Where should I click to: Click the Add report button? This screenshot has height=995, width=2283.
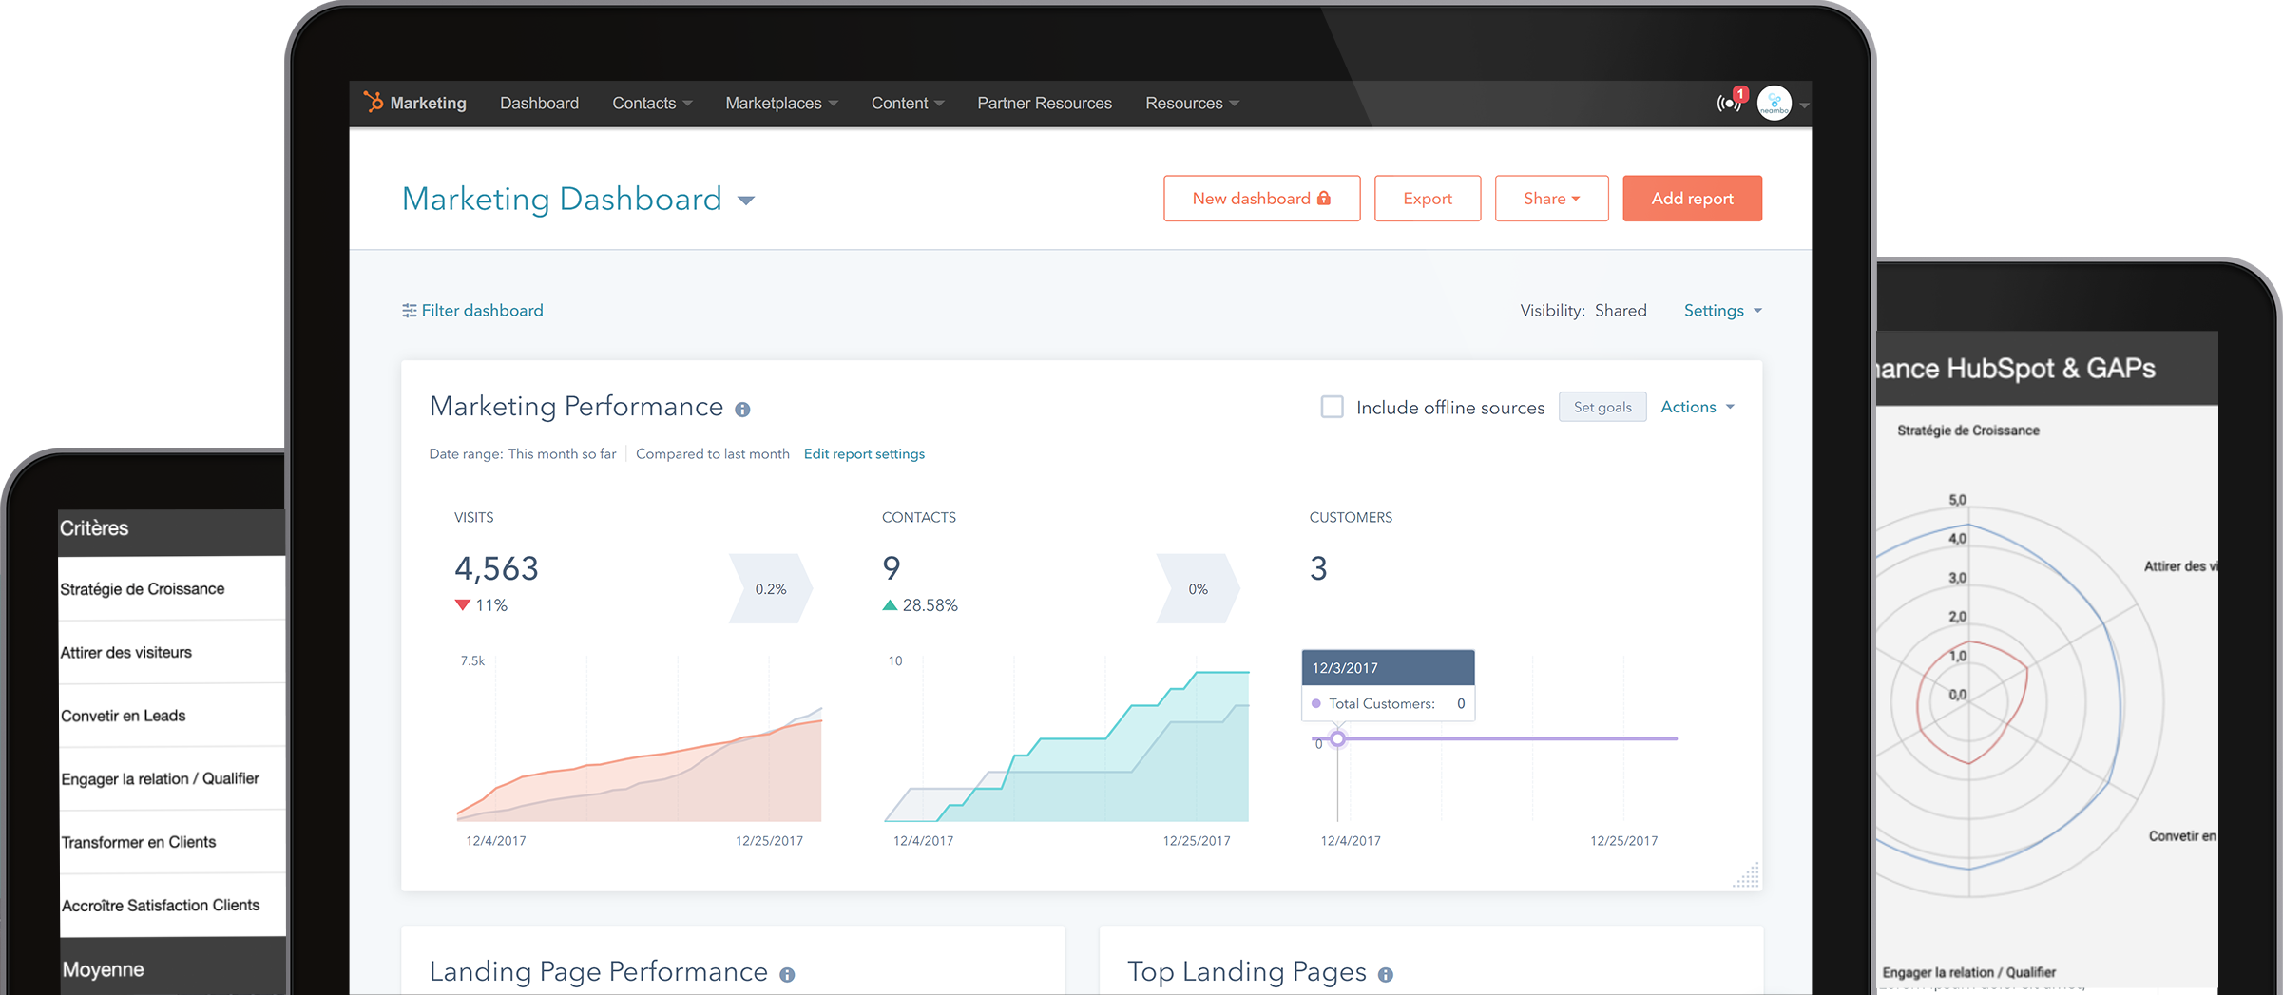click(1692, 199)
